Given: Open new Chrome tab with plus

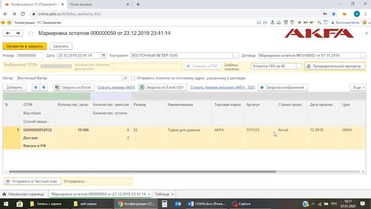Looking at the screenshot, I should [x=138, y=4].
